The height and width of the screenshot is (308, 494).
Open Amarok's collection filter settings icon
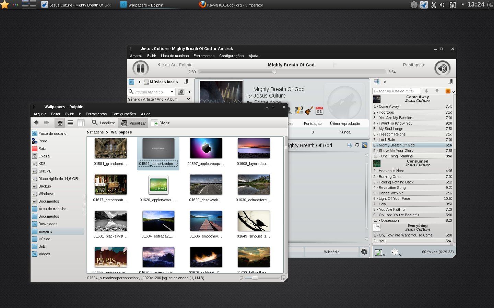[181, 92]
